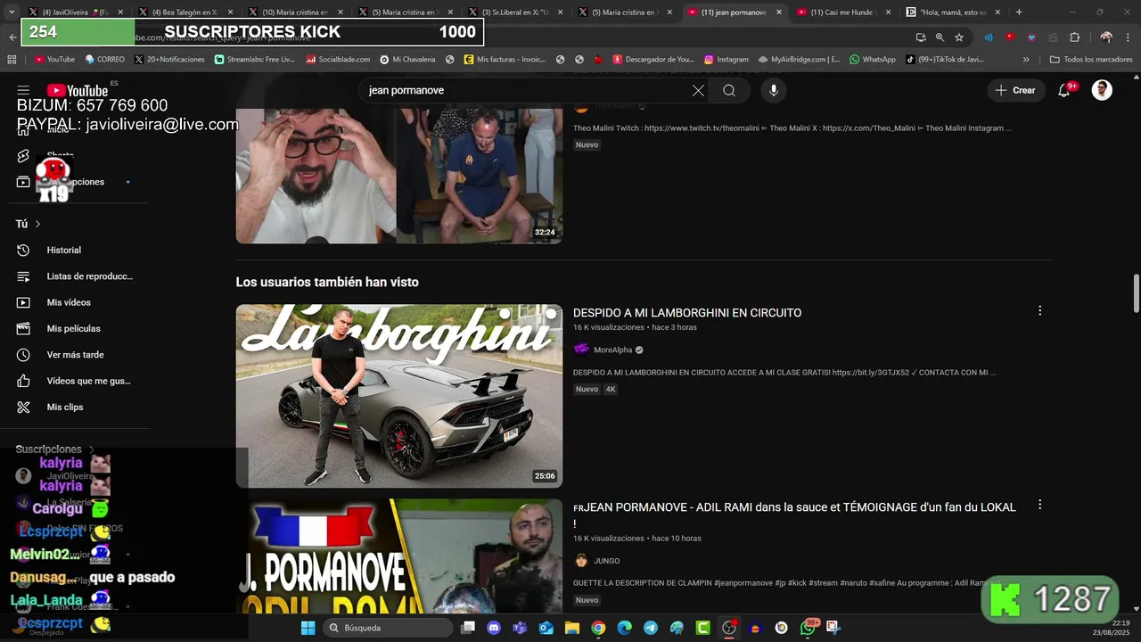The height and width of the screenshot is (642, 1141).
Task: Open Telegram from the taskbar
Action: (651, 628)
